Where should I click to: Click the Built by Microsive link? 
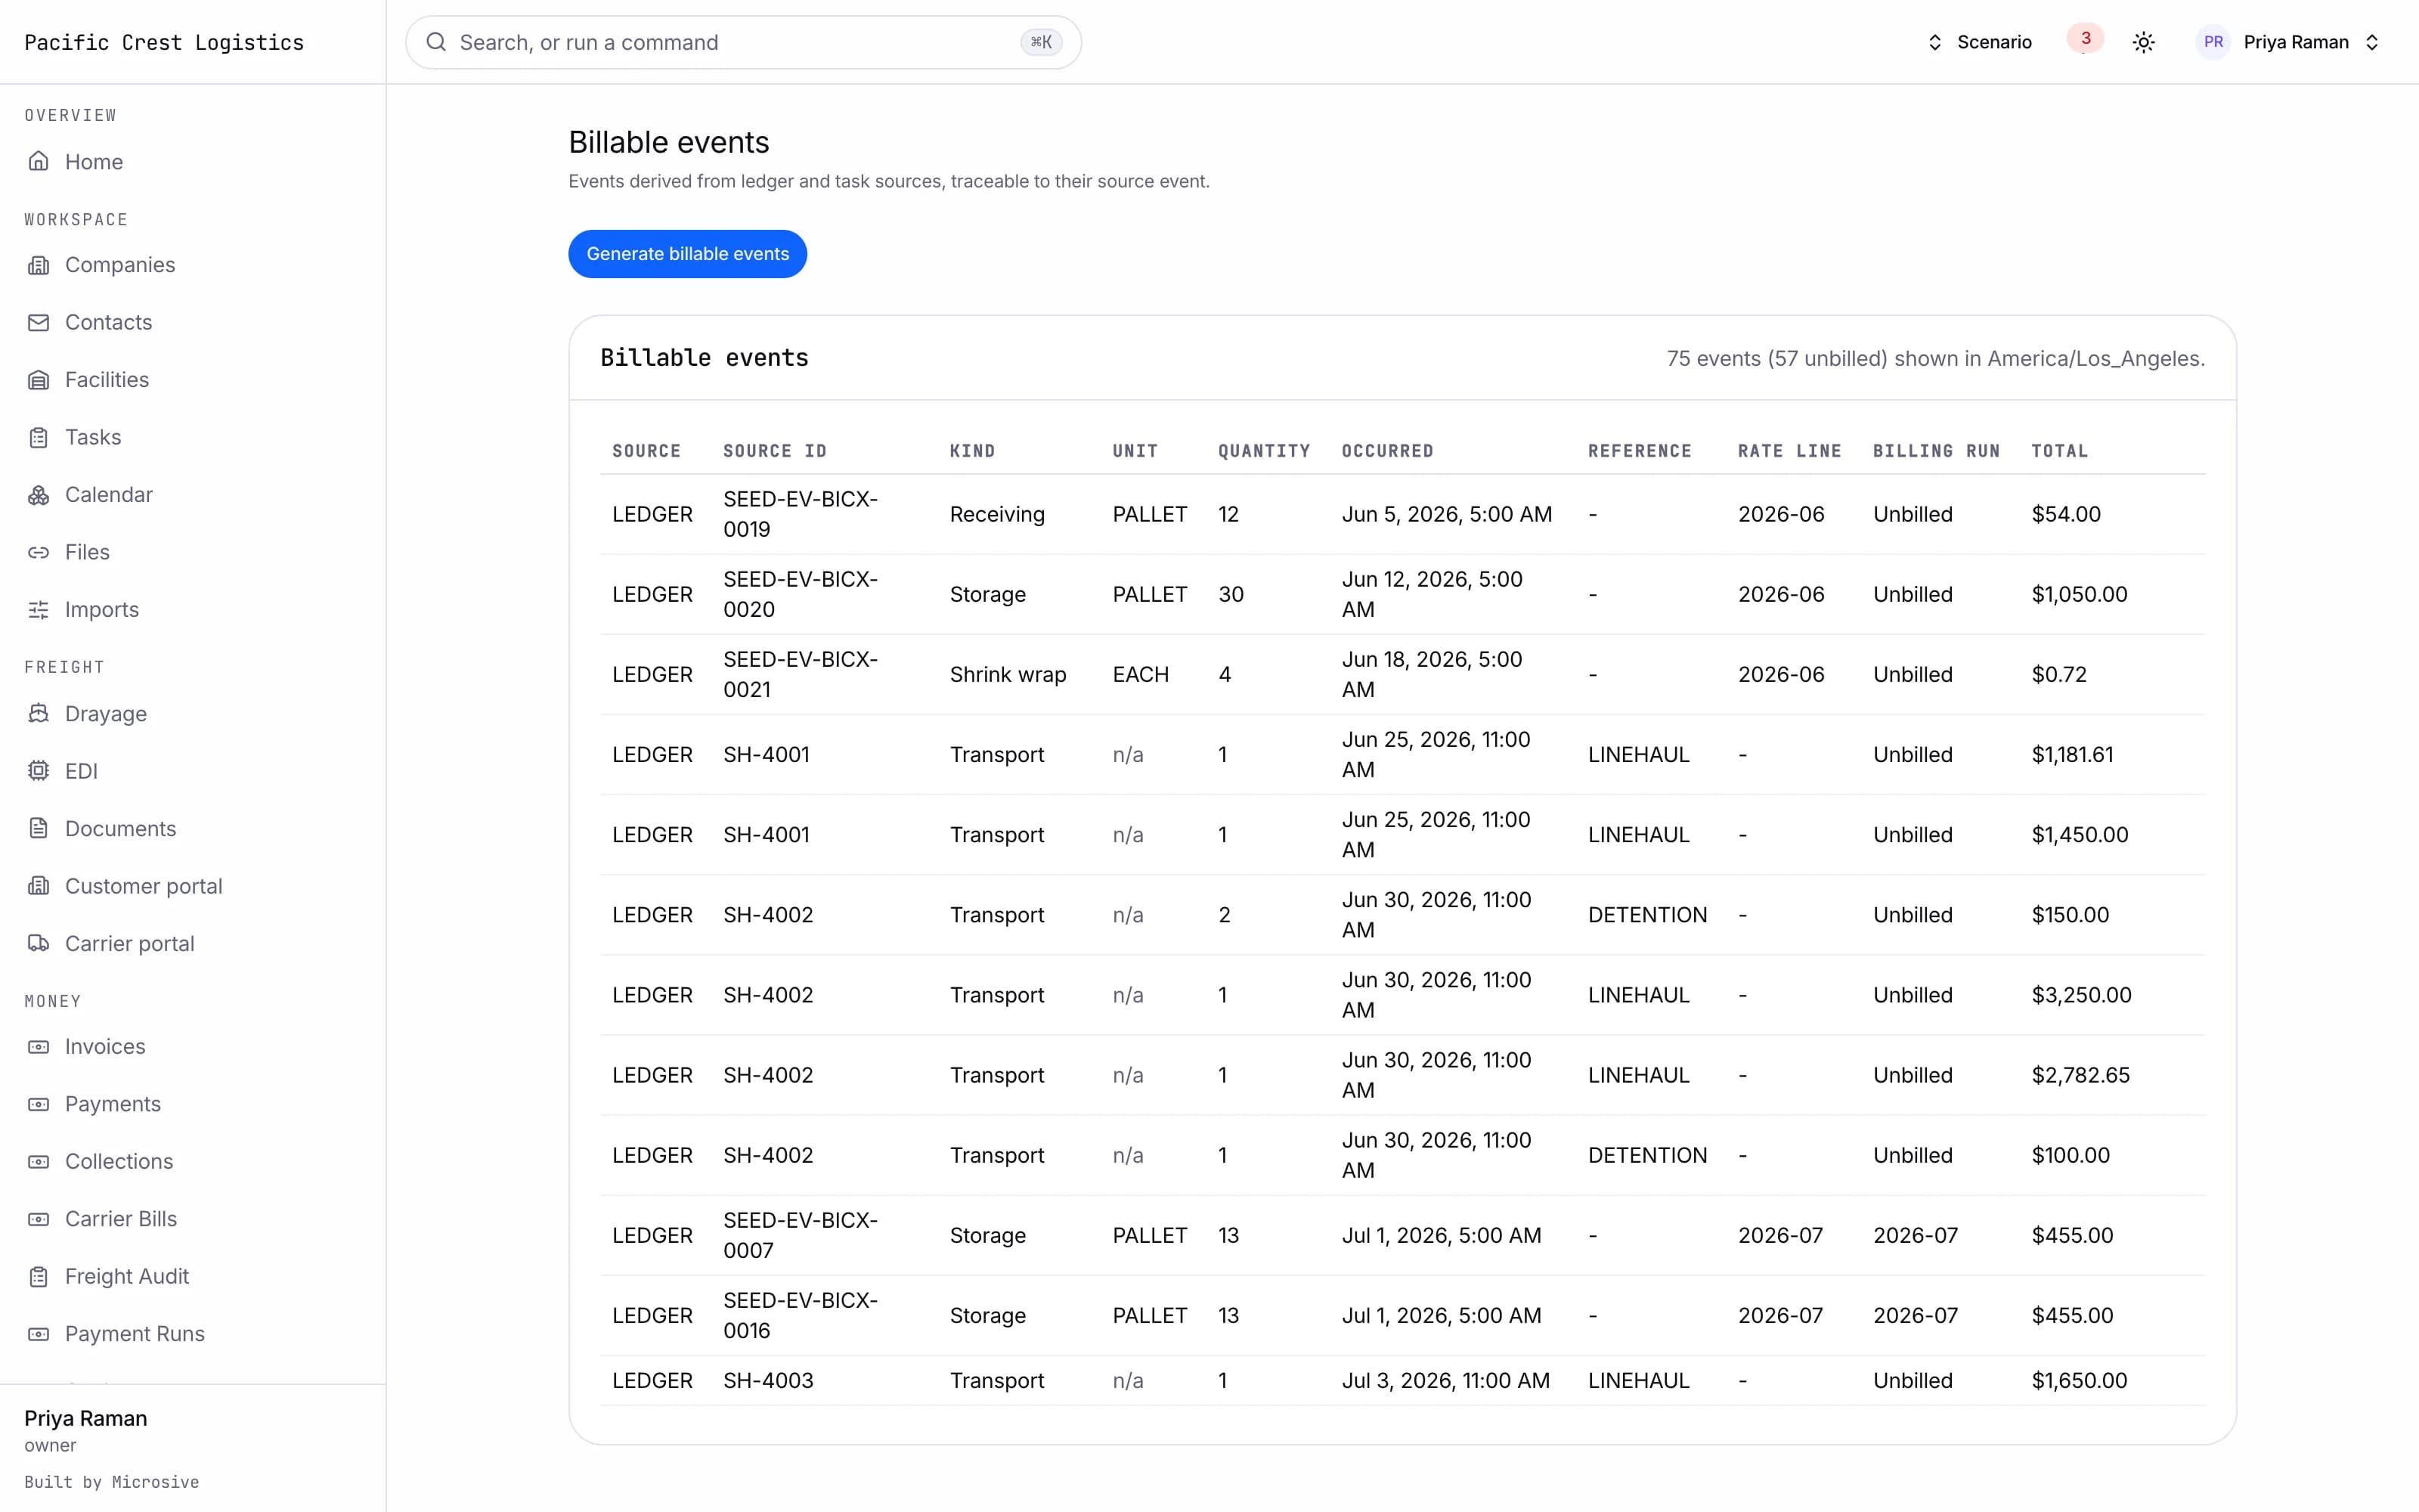coord(112,1482)
